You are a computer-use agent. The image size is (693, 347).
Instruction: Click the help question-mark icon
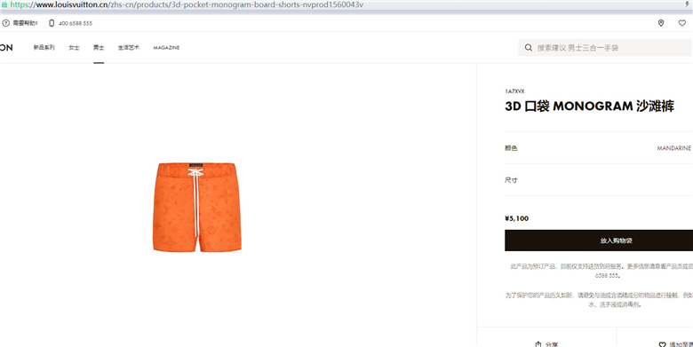click(x=5, y=23)
